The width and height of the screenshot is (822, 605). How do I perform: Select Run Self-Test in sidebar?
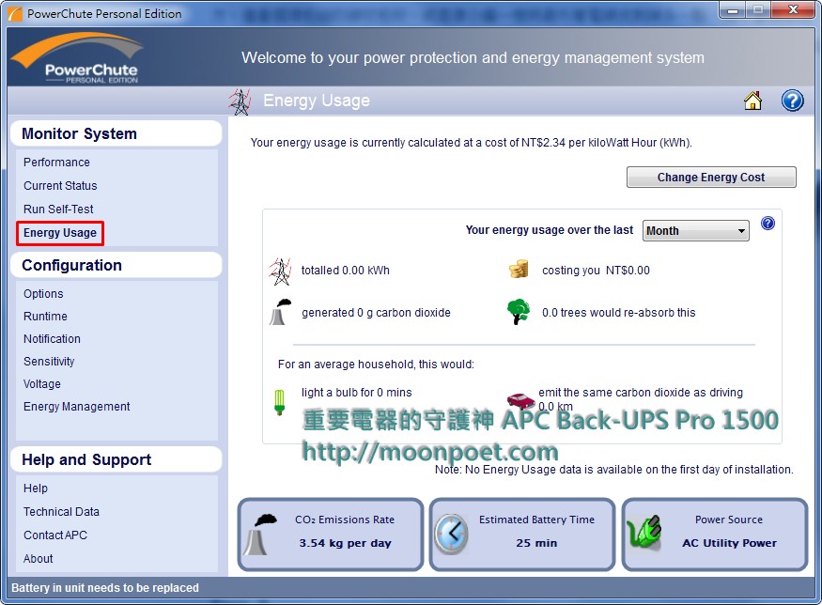[x=58, y=209]
